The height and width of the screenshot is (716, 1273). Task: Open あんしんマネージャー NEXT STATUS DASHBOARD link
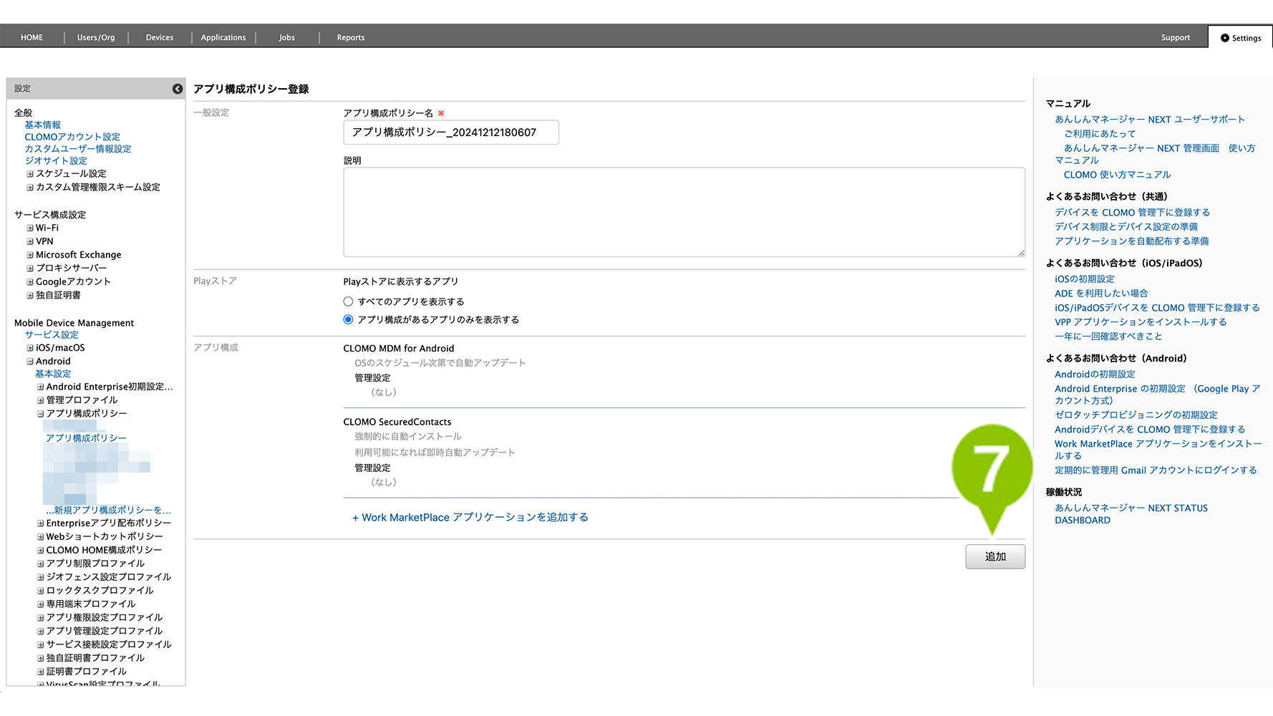coord(1131,514)
